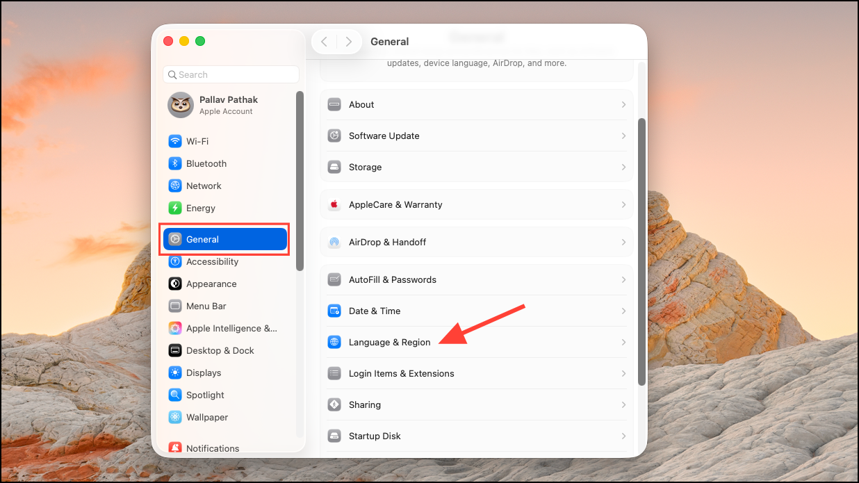Click chevron on Language & Region row
Viewport: 859px width, 483px height.
tap(623, 342)
